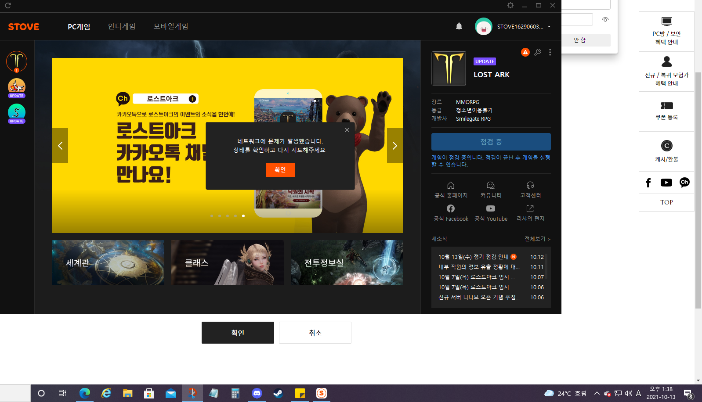
Task: Expand the STOVE account dropdown arrow
Action: (x=549, y=27)
